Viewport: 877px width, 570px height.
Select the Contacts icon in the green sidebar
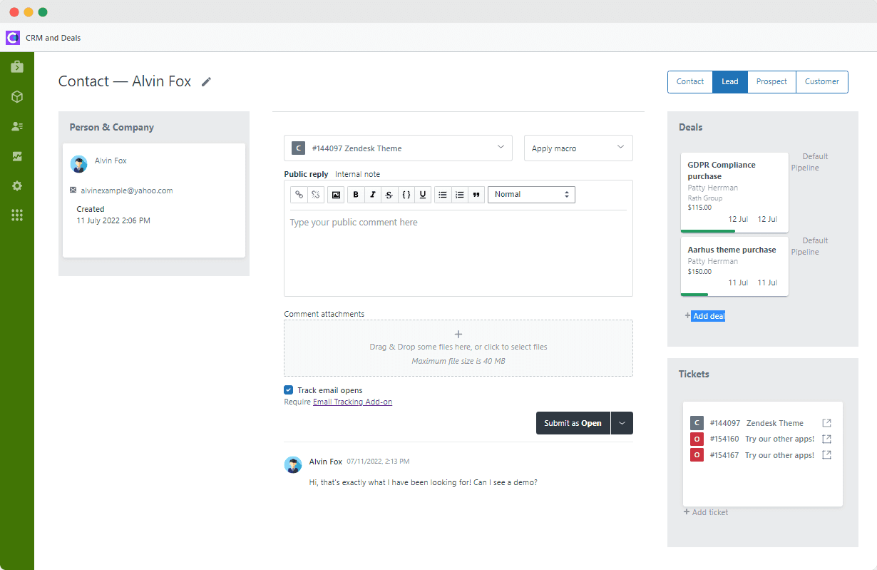(x=18, y=126)
